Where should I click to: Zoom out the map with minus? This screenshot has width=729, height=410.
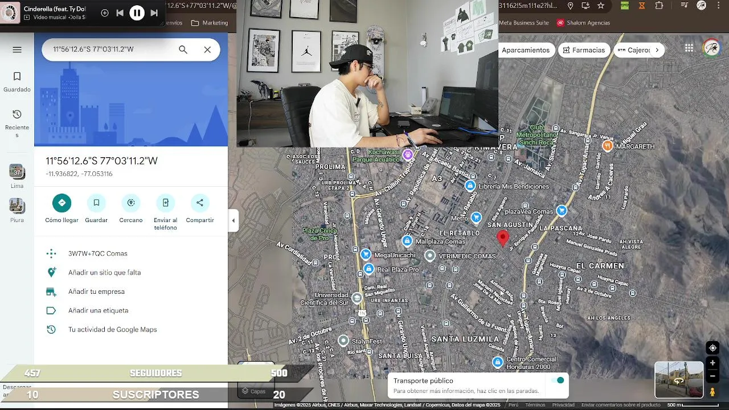(x=712, y=376)
